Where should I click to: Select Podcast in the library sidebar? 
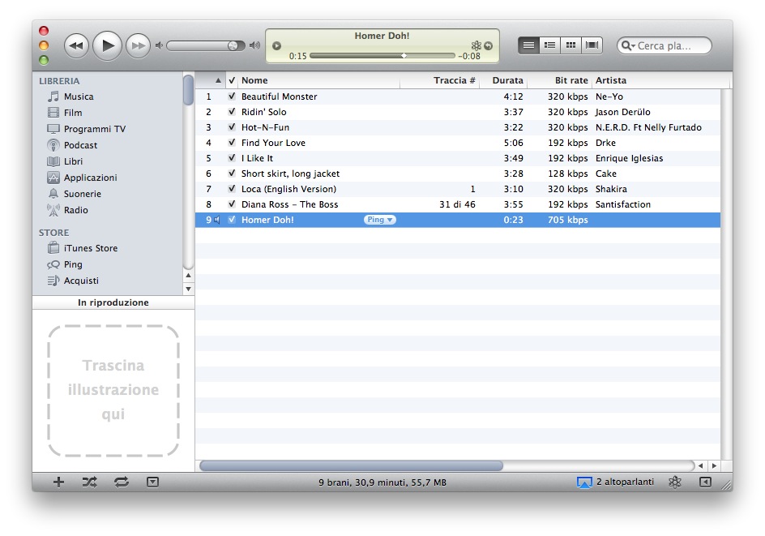pyautogui.click(x=80, y=145)
